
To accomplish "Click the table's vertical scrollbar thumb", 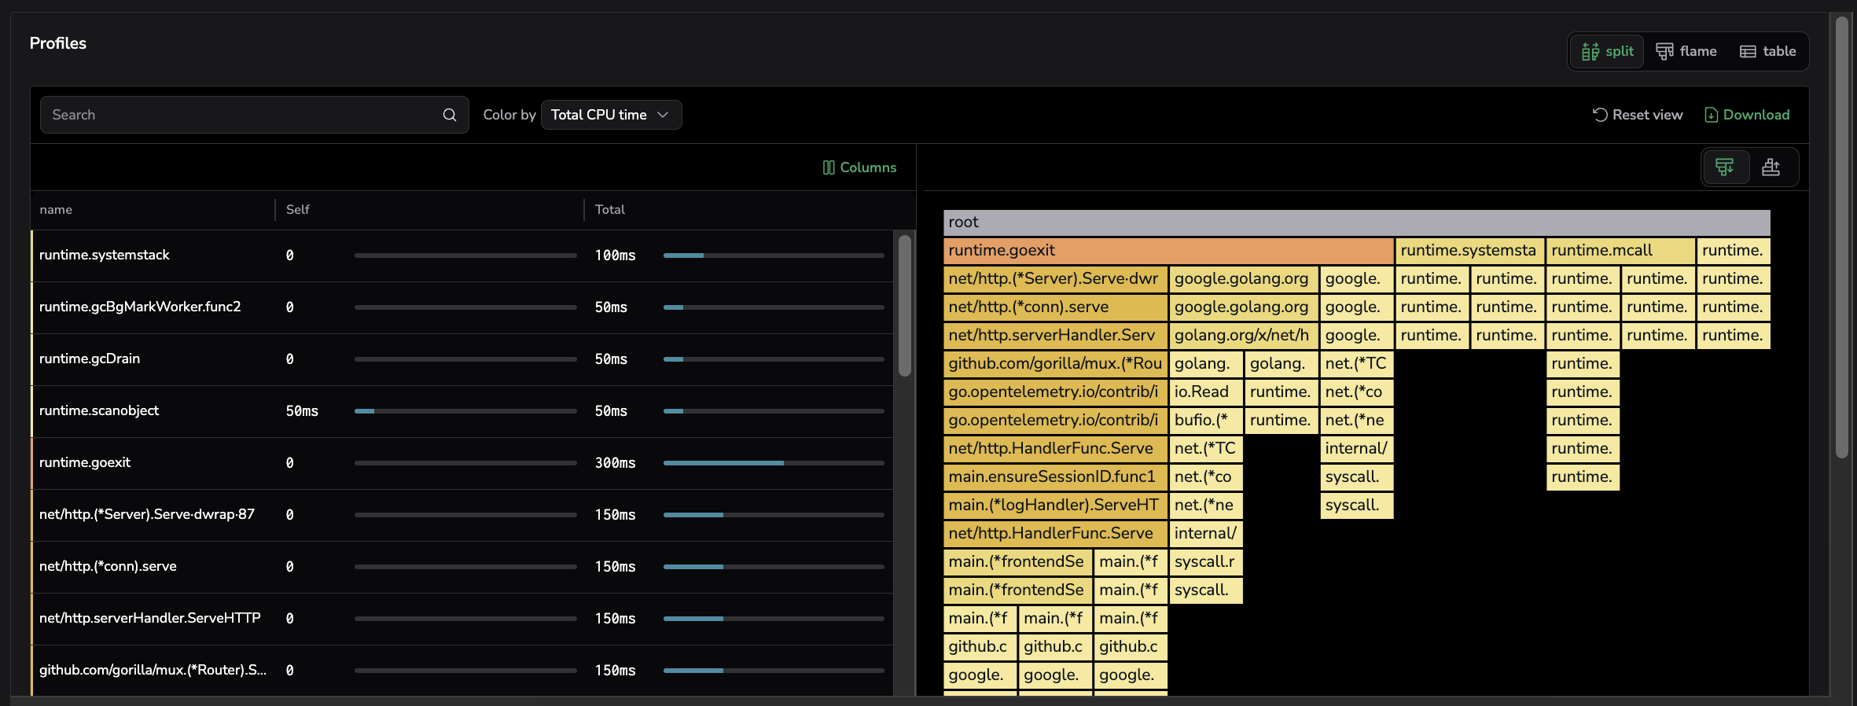I will click(905, 305).
